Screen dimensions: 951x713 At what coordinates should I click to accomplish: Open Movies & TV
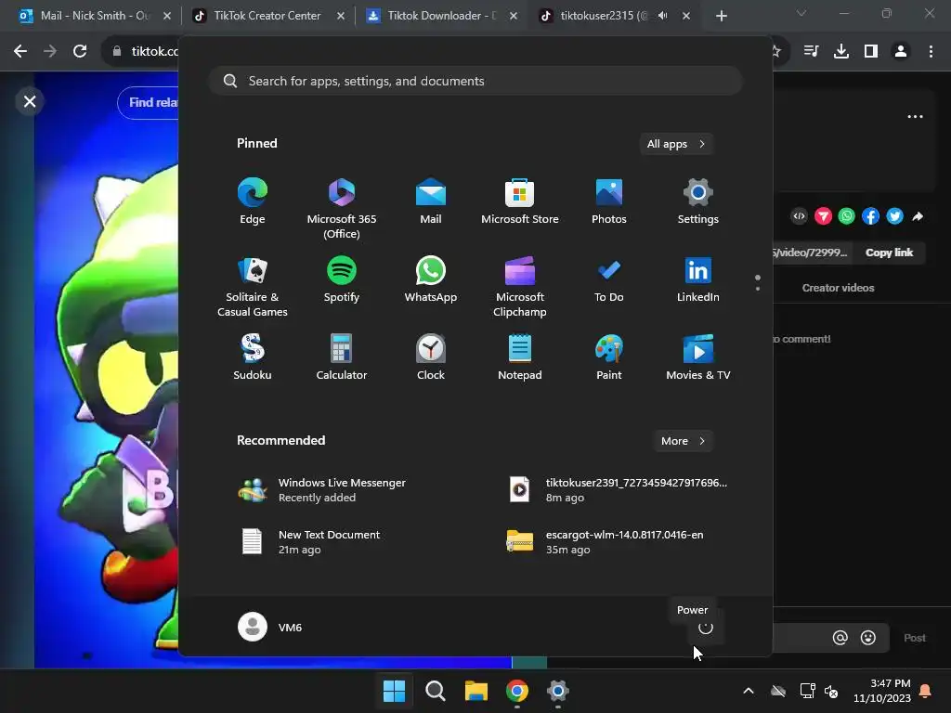(698, 357)
